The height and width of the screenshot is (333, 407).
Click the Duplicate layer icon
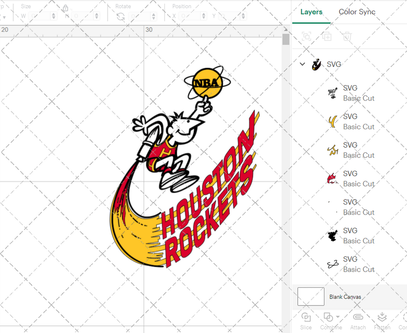(x=327, y=37)
